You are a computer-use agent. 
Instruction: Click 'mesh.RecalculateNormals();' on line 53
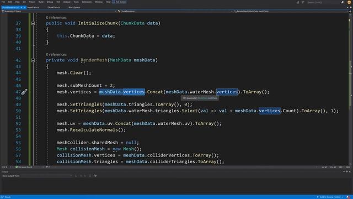coord(91,130)
